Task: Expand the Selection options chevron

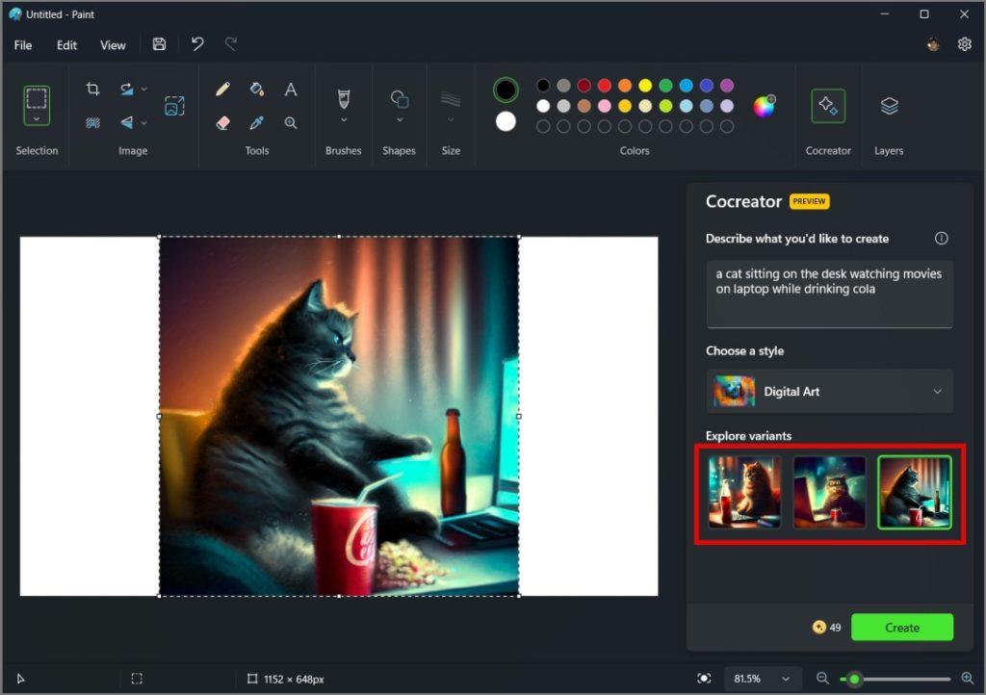Action: tap(37, 118)
